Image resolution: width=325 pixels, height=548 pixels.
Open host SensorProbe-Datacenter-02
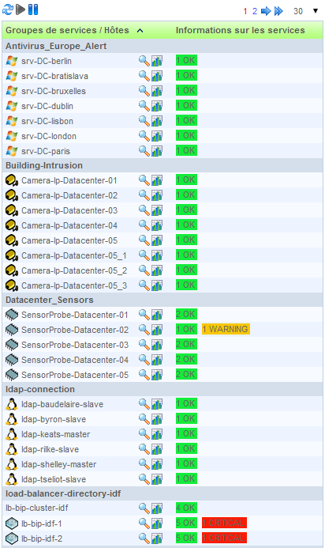tap(75, 330)
